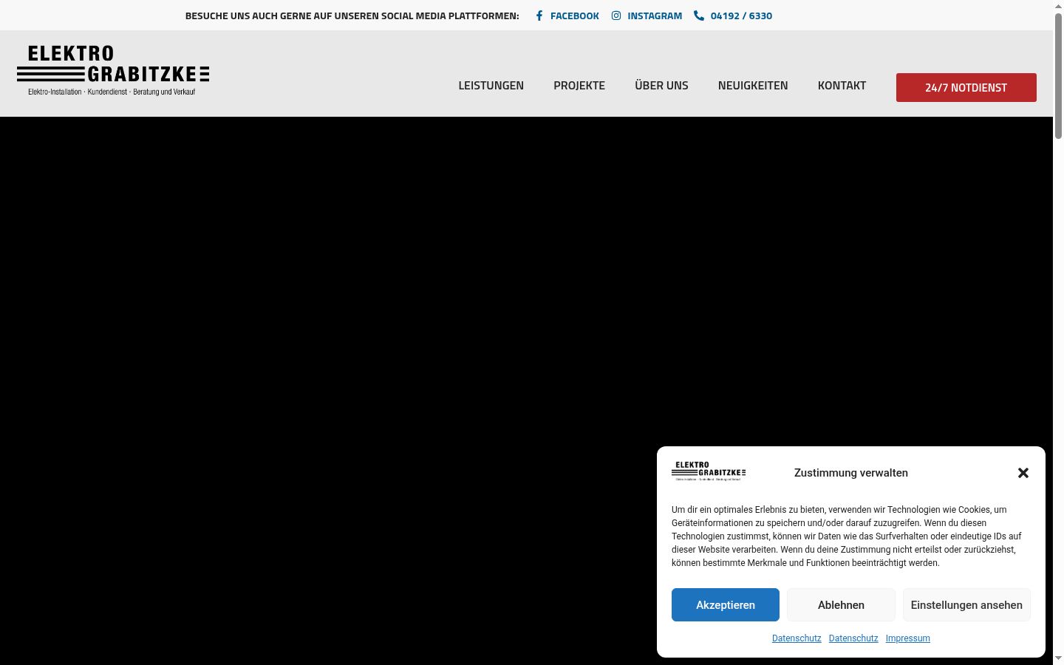This screenshot has width=1064, height=665.
Task: Click the text "Besuche uns auch gerne auf unseren Social Media Plattformen:"
Action: 352,16
